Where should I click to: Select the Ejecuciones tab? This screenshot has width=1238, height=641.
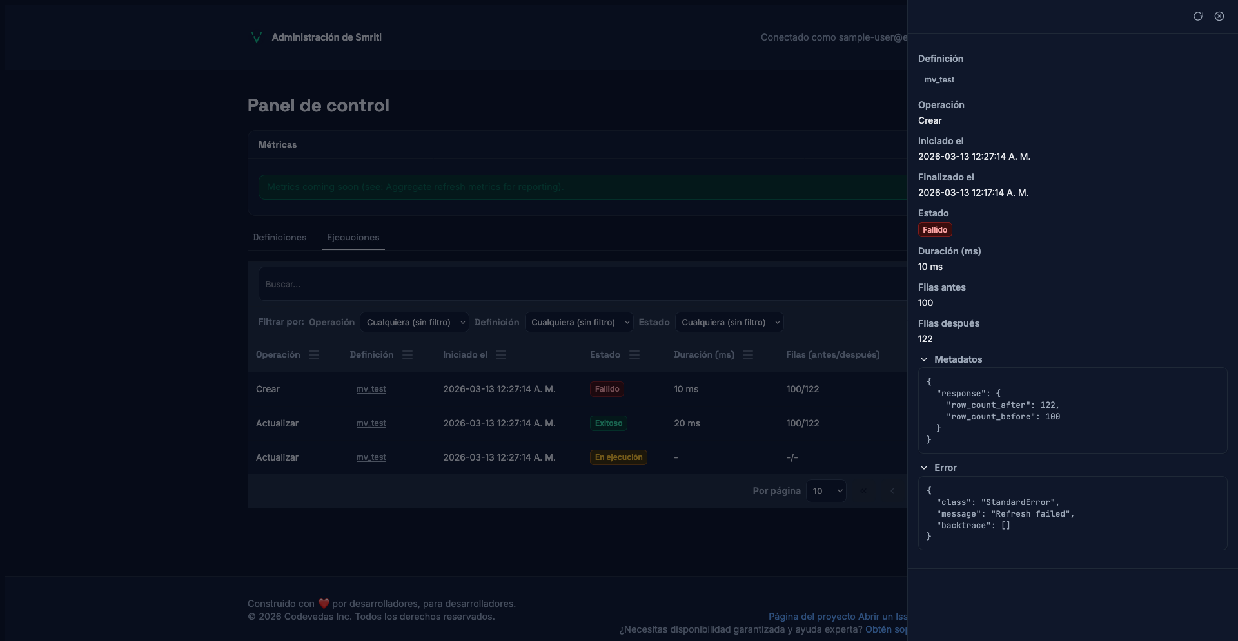coord(353,238)
